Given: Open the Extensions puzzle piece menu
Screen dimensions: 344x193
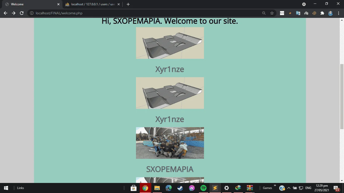Looking at the screenshot, I should click(x=322, y=13).
